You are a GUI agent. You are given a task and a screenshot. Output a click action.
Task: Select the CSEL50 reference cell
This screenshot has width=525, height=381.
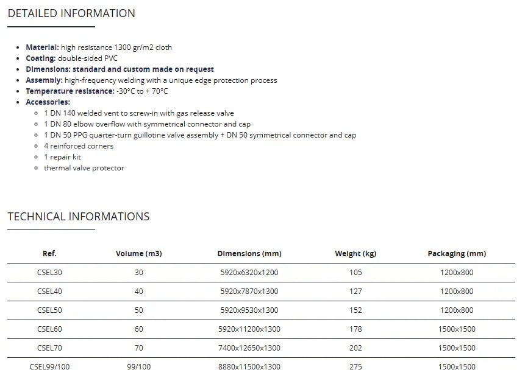click(x=49, y=310)
